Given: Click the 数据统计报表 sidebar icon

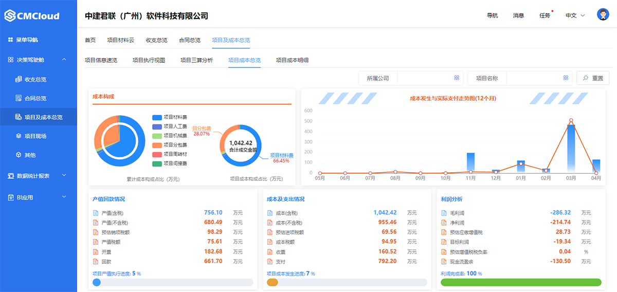Looking at the screenshot, I should pyautogui.click(x=10, y=176).
